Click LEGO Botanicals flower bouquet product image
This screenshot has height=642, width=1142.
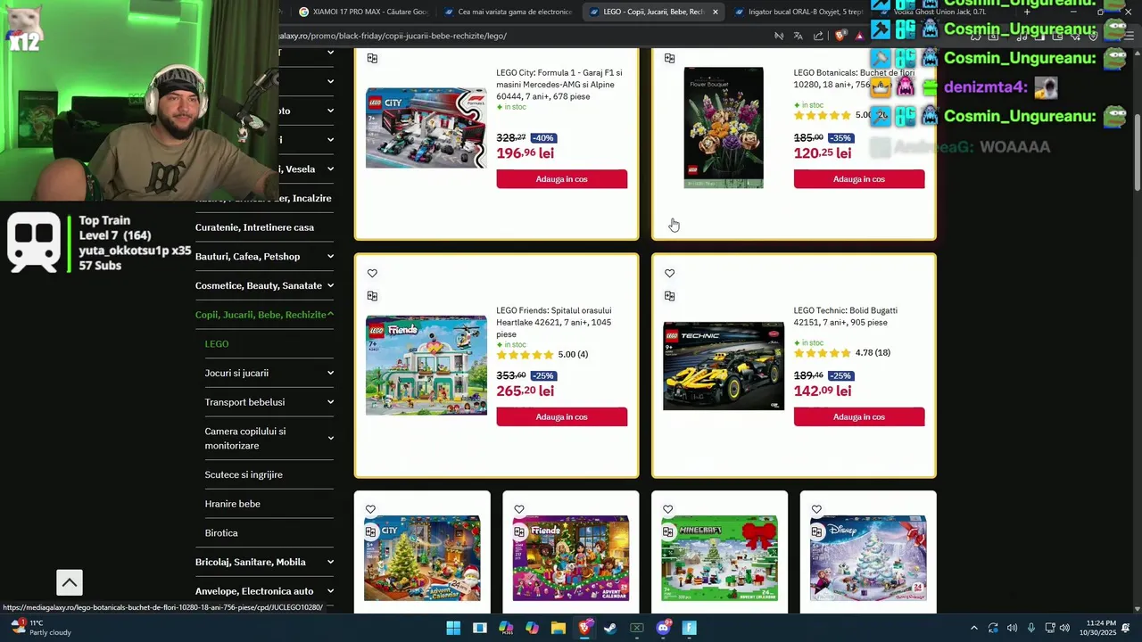724,128
